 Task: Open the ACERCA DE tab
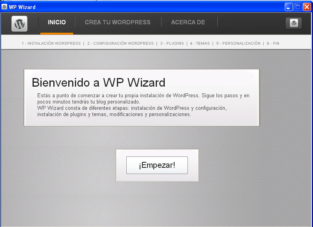point(188,22)
